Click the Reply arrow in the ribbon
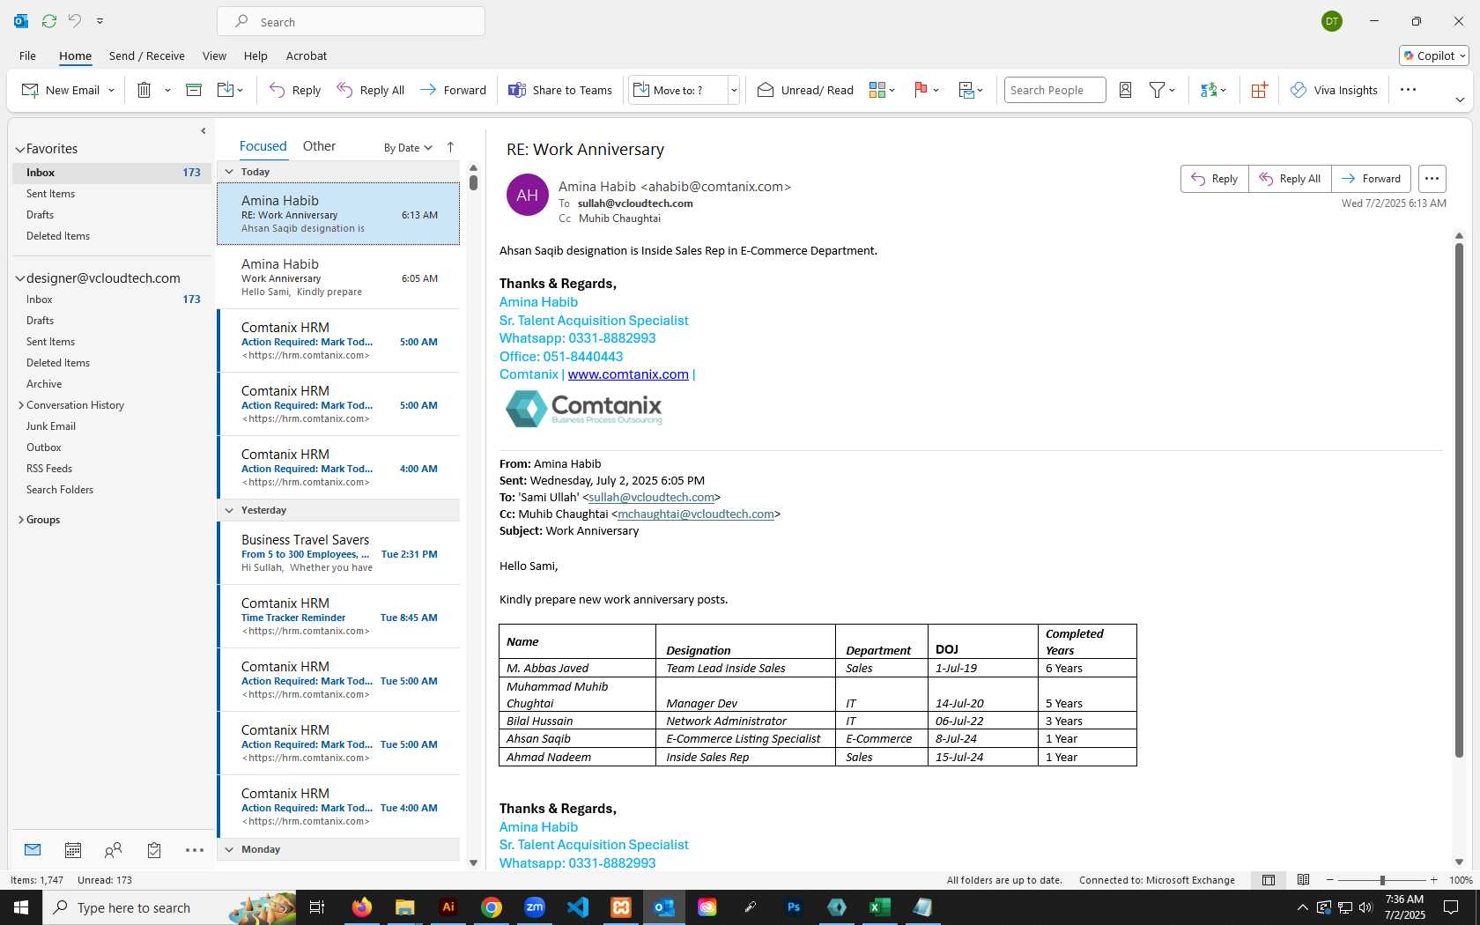This screenshot has height=925, width=1480. 295,90
